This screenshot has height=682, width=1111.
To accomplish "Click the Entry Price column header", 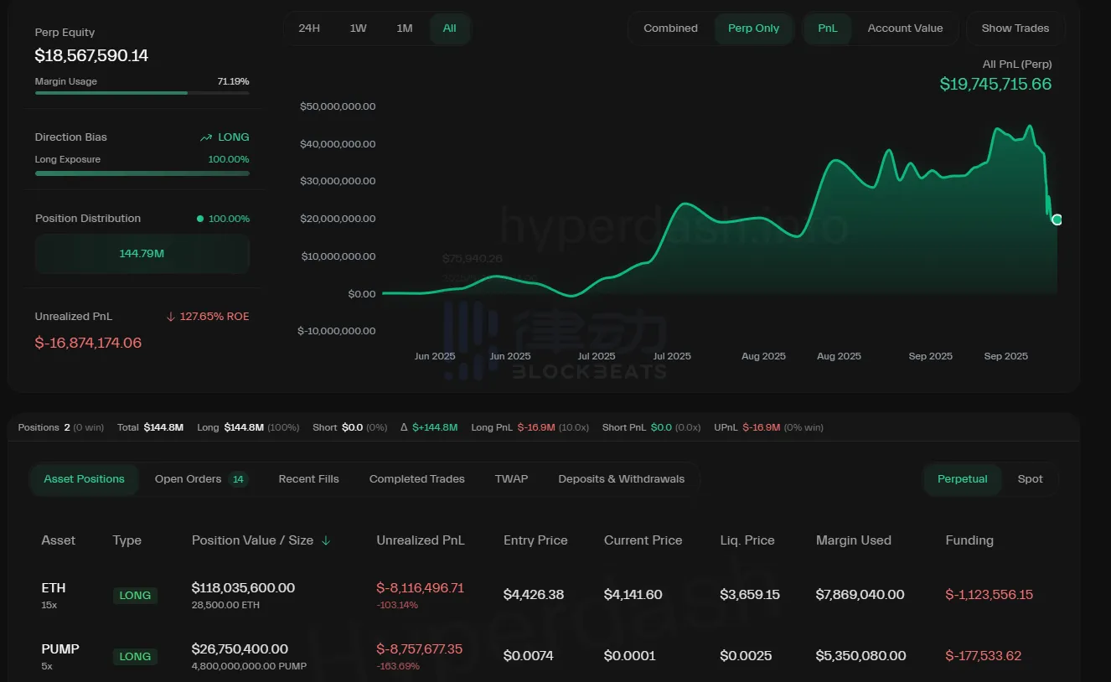I will pyautogui.click(x=535, y=540).
